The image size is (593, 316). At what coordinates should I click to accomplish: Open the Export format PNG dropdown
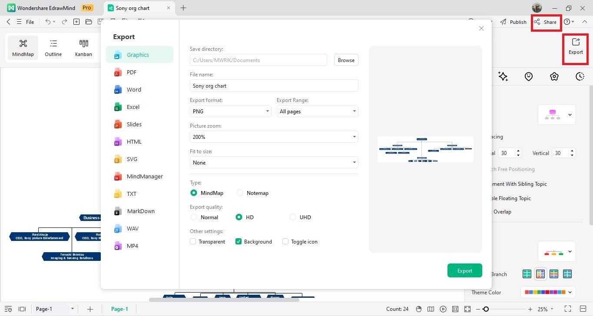231,111
